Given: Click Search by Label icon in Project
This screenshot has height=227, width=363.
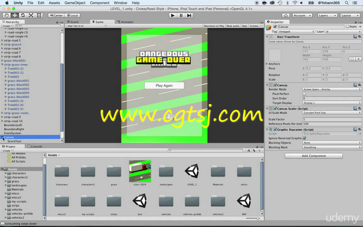Looking at the screenshot, I should 254,151.
